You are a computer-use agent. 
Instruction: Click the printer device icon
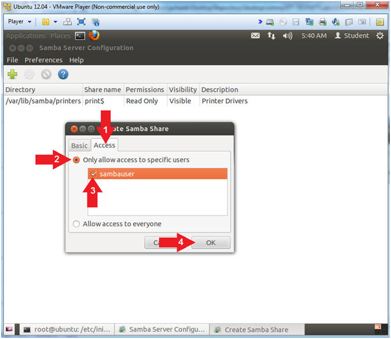pos(323,22)
